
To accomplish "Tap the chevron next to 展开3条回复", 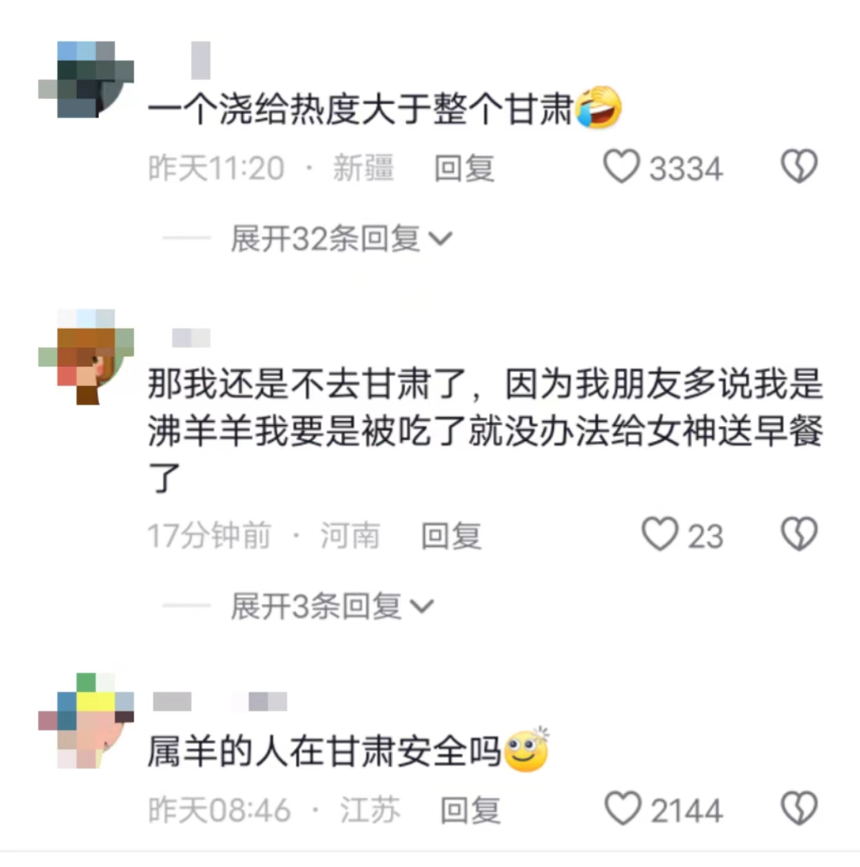I will click(x=422, y=606).
